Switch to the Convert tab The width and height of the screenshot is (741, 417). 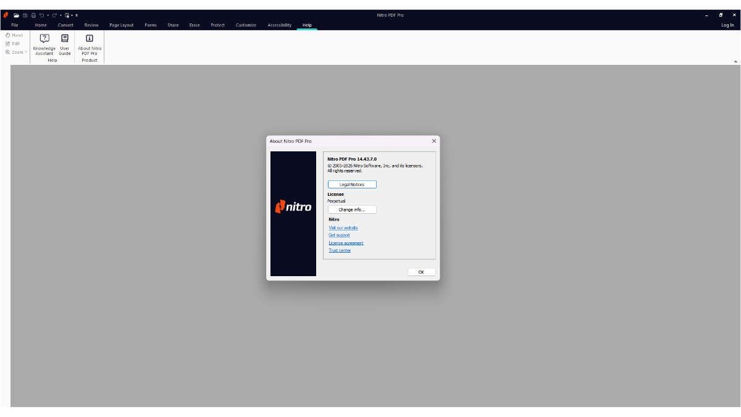coord(65,25)
